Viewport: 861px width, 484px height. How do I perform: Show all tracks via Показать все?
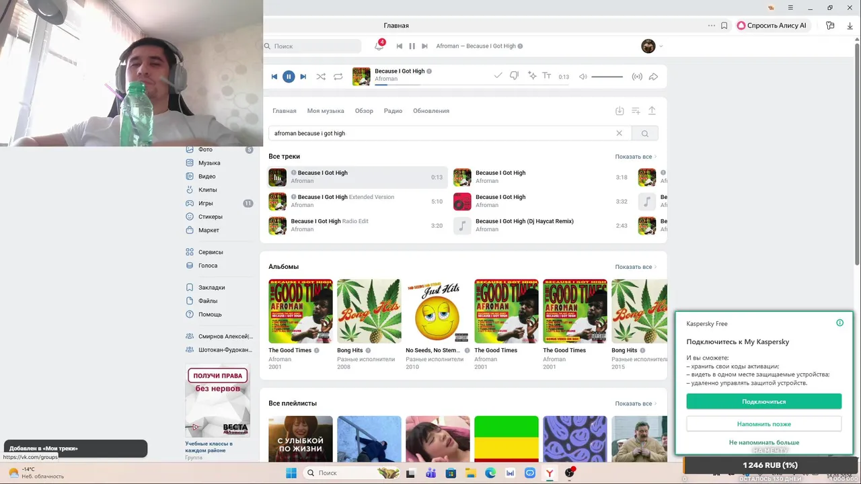(x=636, y=157)
